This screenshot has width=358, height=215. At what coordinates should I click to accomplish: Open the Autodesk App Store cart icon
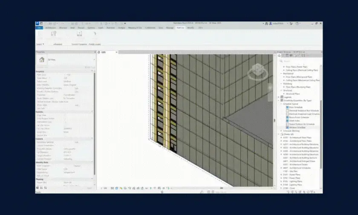click(x=291, y=23)
